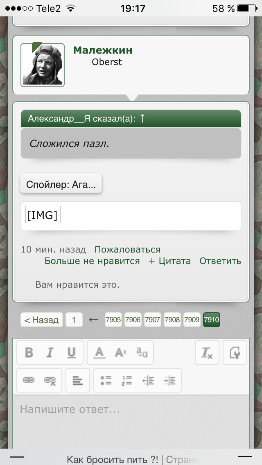The width and height of the screenshot is (262, 465).
Task: Go to previous page with Назад
Action: pyautogui.click(x=41, y=320)
